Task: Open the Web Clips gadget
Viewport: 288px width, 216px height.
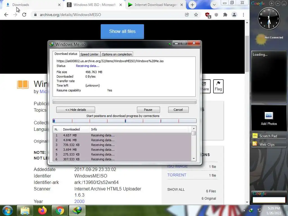Action: click(269, 144)
